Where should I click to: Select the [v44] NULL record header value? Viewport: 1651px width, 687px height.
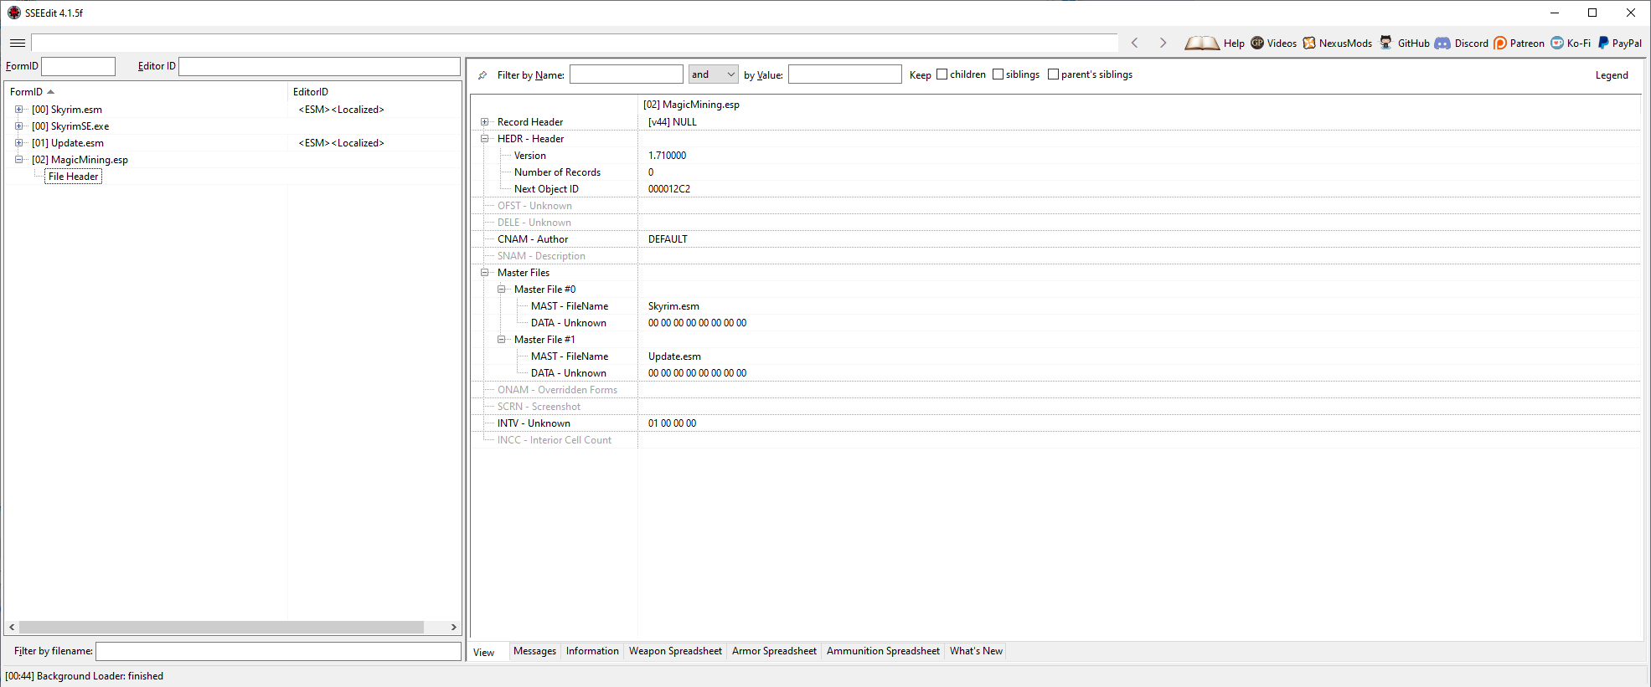click(673, 122)
